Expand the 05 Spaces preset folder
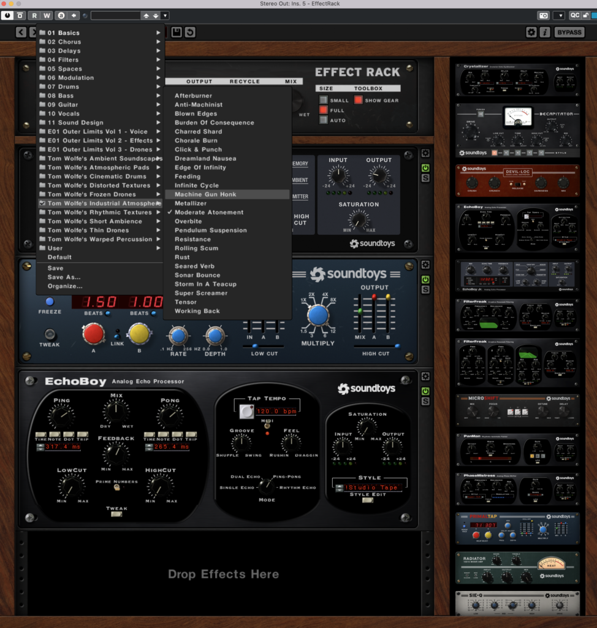The image size is (597, 628). (x=100, y=69)
